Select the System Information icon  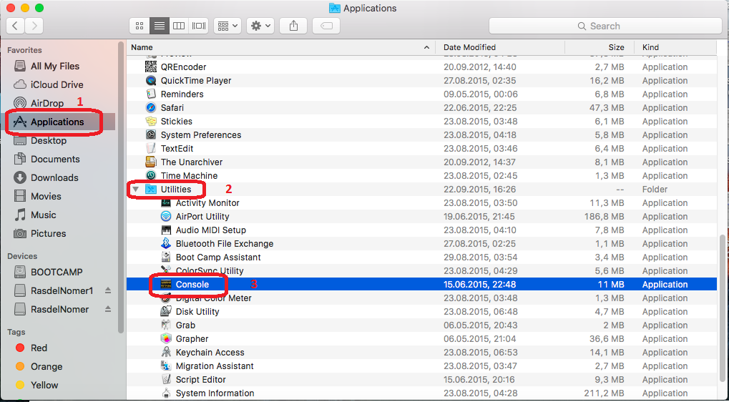tap(166, 393)
